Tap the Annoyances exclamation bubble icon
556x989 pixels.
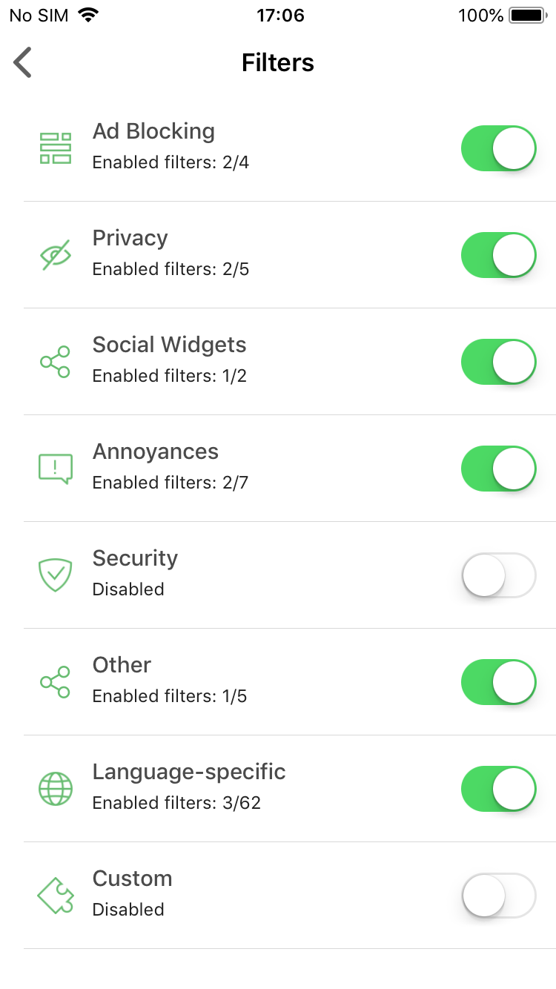(56, 469)
